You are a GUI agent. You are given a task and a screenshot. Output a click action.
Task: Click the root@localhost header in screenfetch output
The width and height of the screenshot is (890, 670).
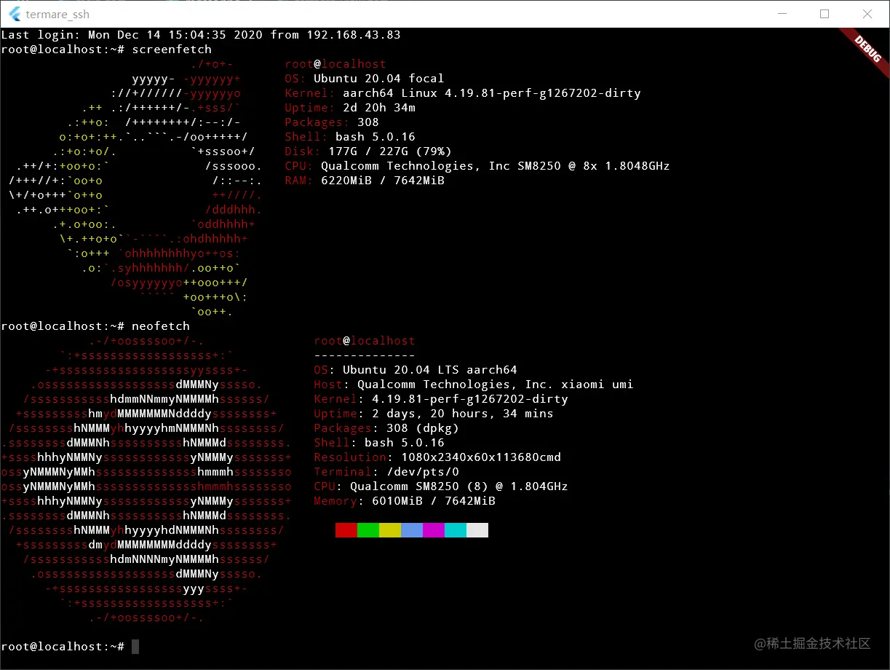[335, 64]
